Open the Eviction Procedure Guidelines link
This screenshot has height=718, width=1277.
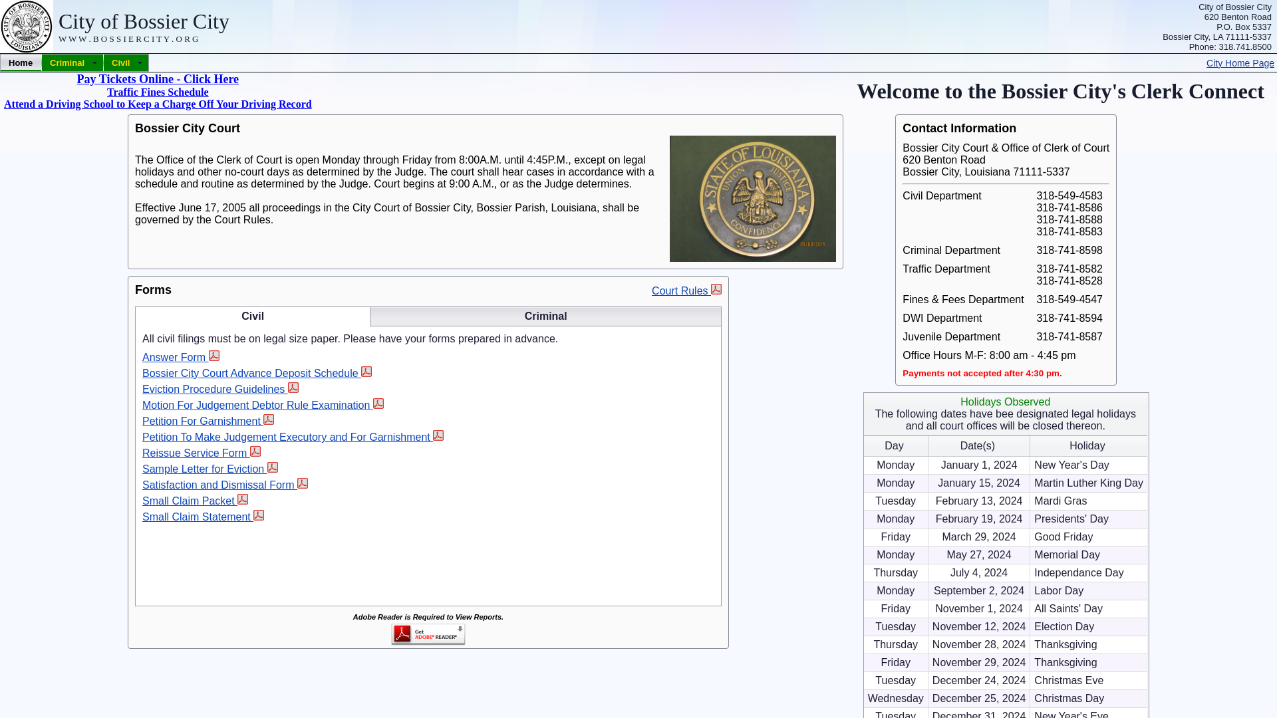click(x=213, y=390)
